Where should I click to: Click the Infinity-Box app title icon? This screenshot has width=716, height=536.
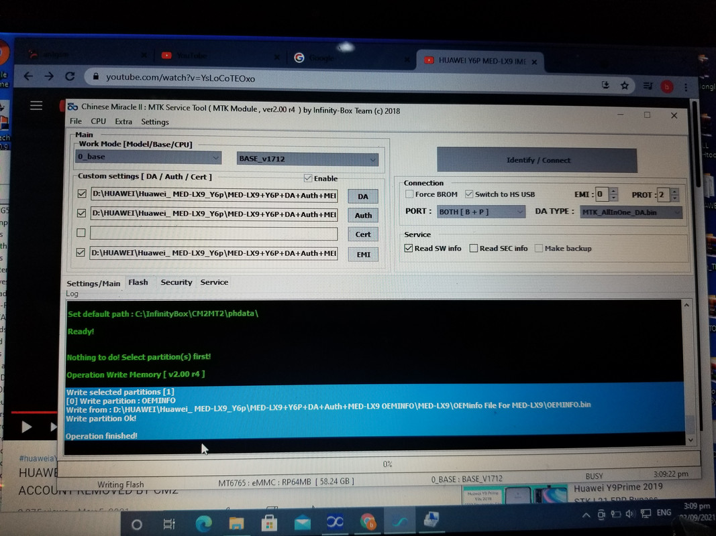(x=72, y=107)
